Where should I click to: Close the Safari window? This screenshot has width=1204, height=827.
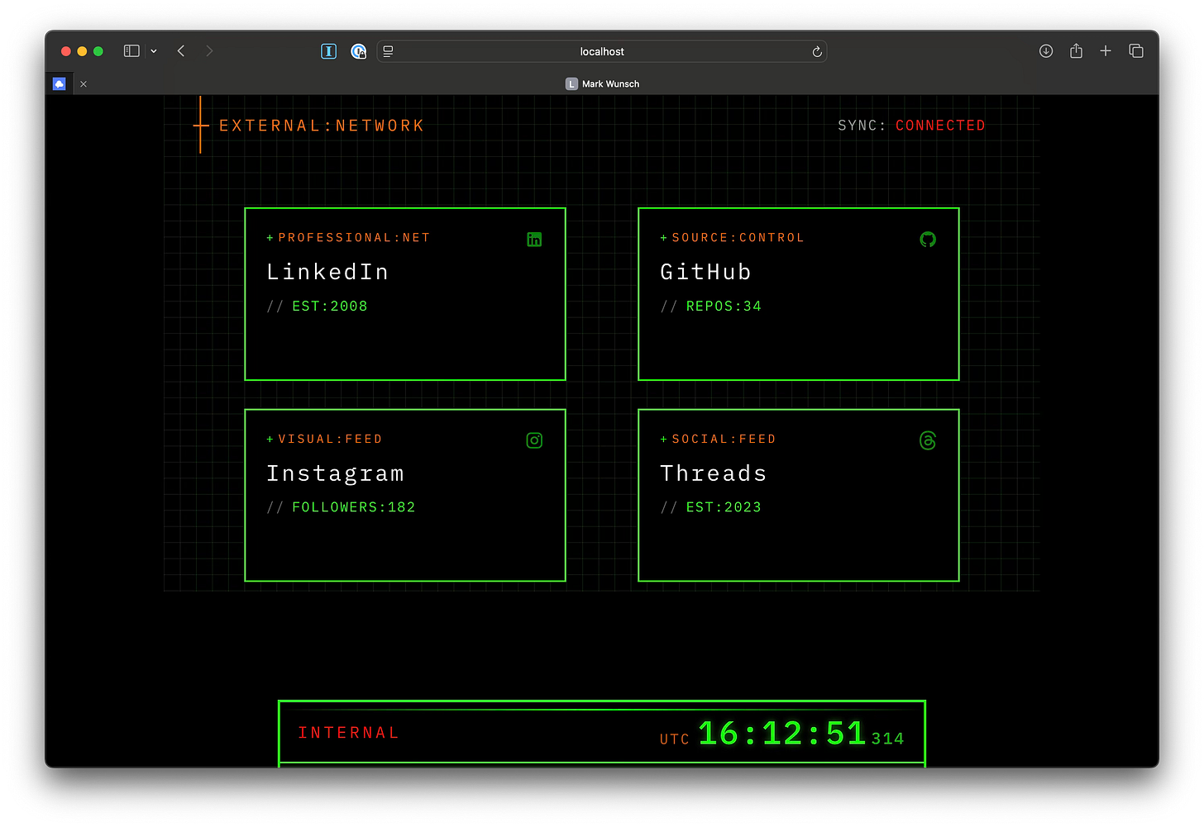click(x=66, y=51)
